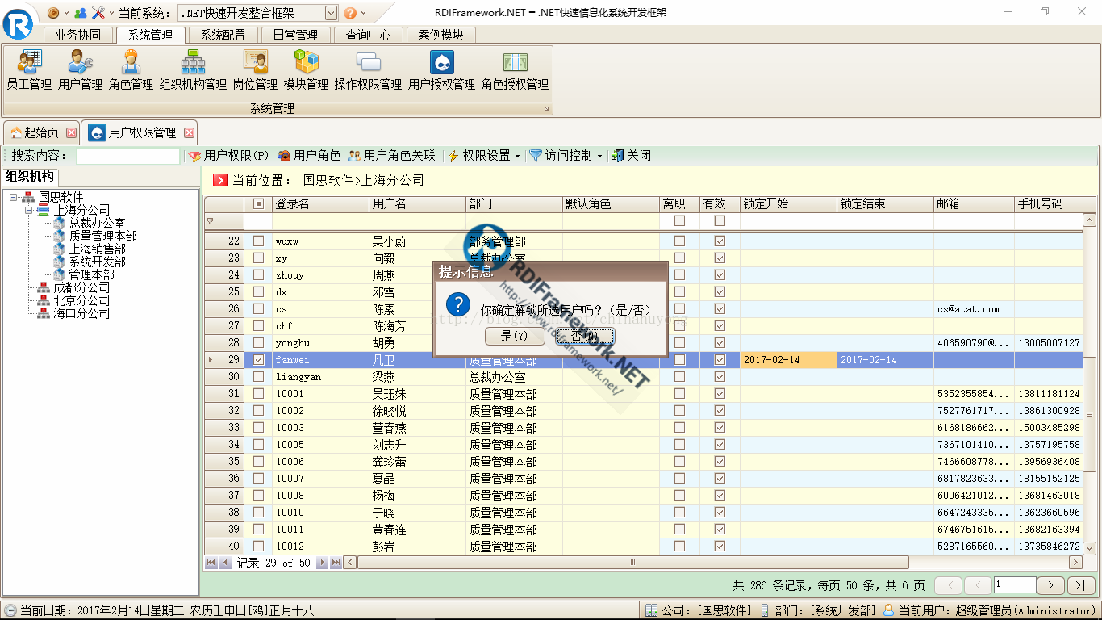
Task: Toggle the 离职 filter row checkbox
Action: (x=679, y=220)
